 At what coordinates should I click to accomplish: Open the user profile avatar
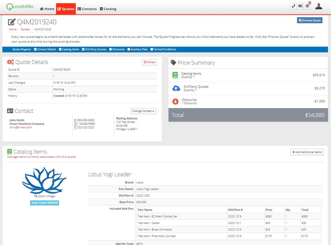click(x=319, y=6)
